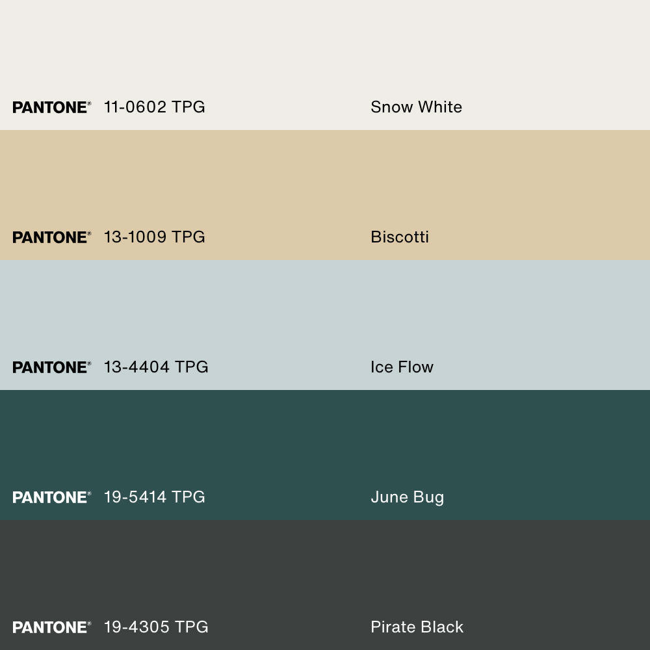Screen dimensions: 650x650
Task: Click the code 13-1009 TPG
Action: click(155, 237)
